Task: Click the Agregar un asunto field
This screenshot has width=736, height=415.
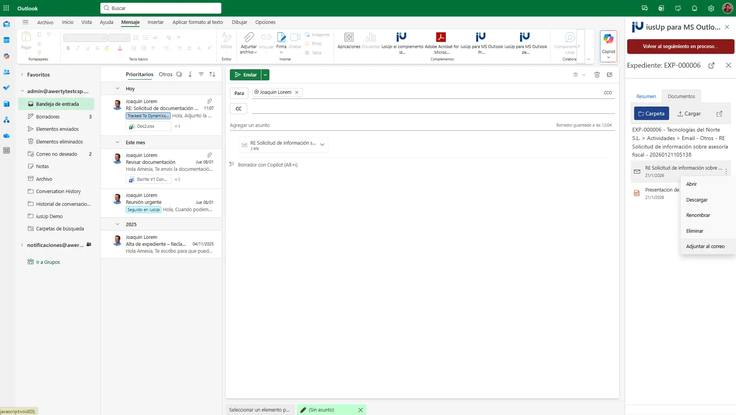Action: click(x=384, y=125)
